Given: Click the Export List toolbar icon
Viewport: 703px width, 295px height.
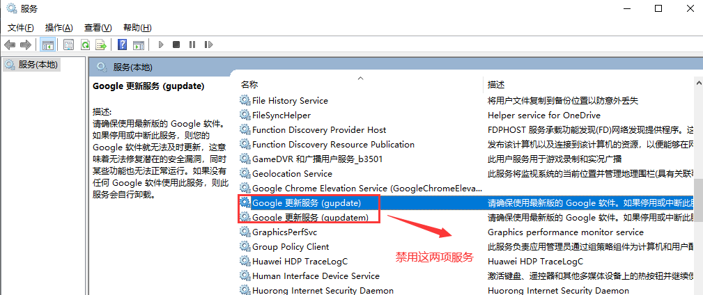Looking at the screenshot, I should point(101,45).
